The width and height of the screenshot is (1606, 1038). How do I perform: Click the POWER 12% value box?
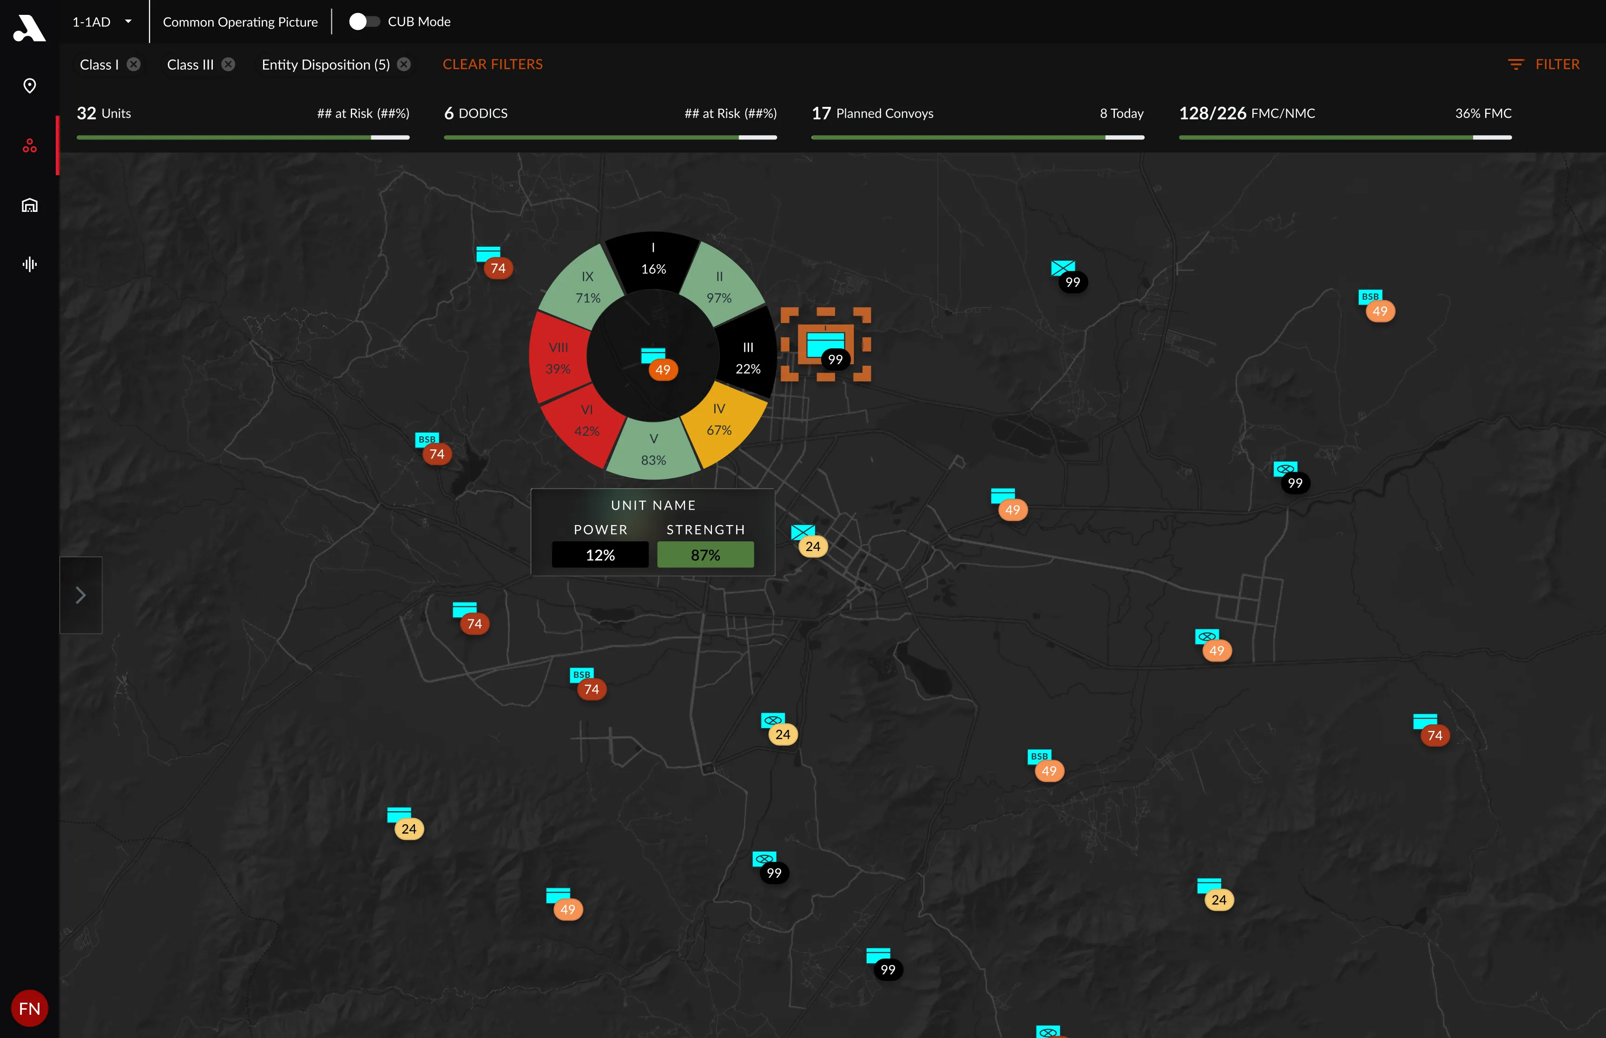(x=600, y=555)
